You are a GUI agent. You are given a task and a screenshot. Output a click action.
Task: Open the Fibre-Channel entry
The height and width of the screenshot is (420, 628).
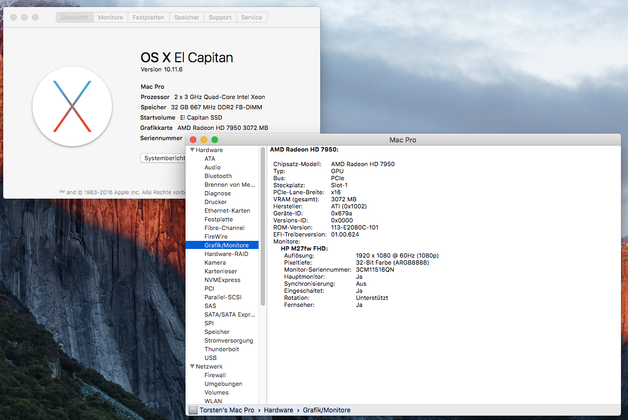point(224,228)
